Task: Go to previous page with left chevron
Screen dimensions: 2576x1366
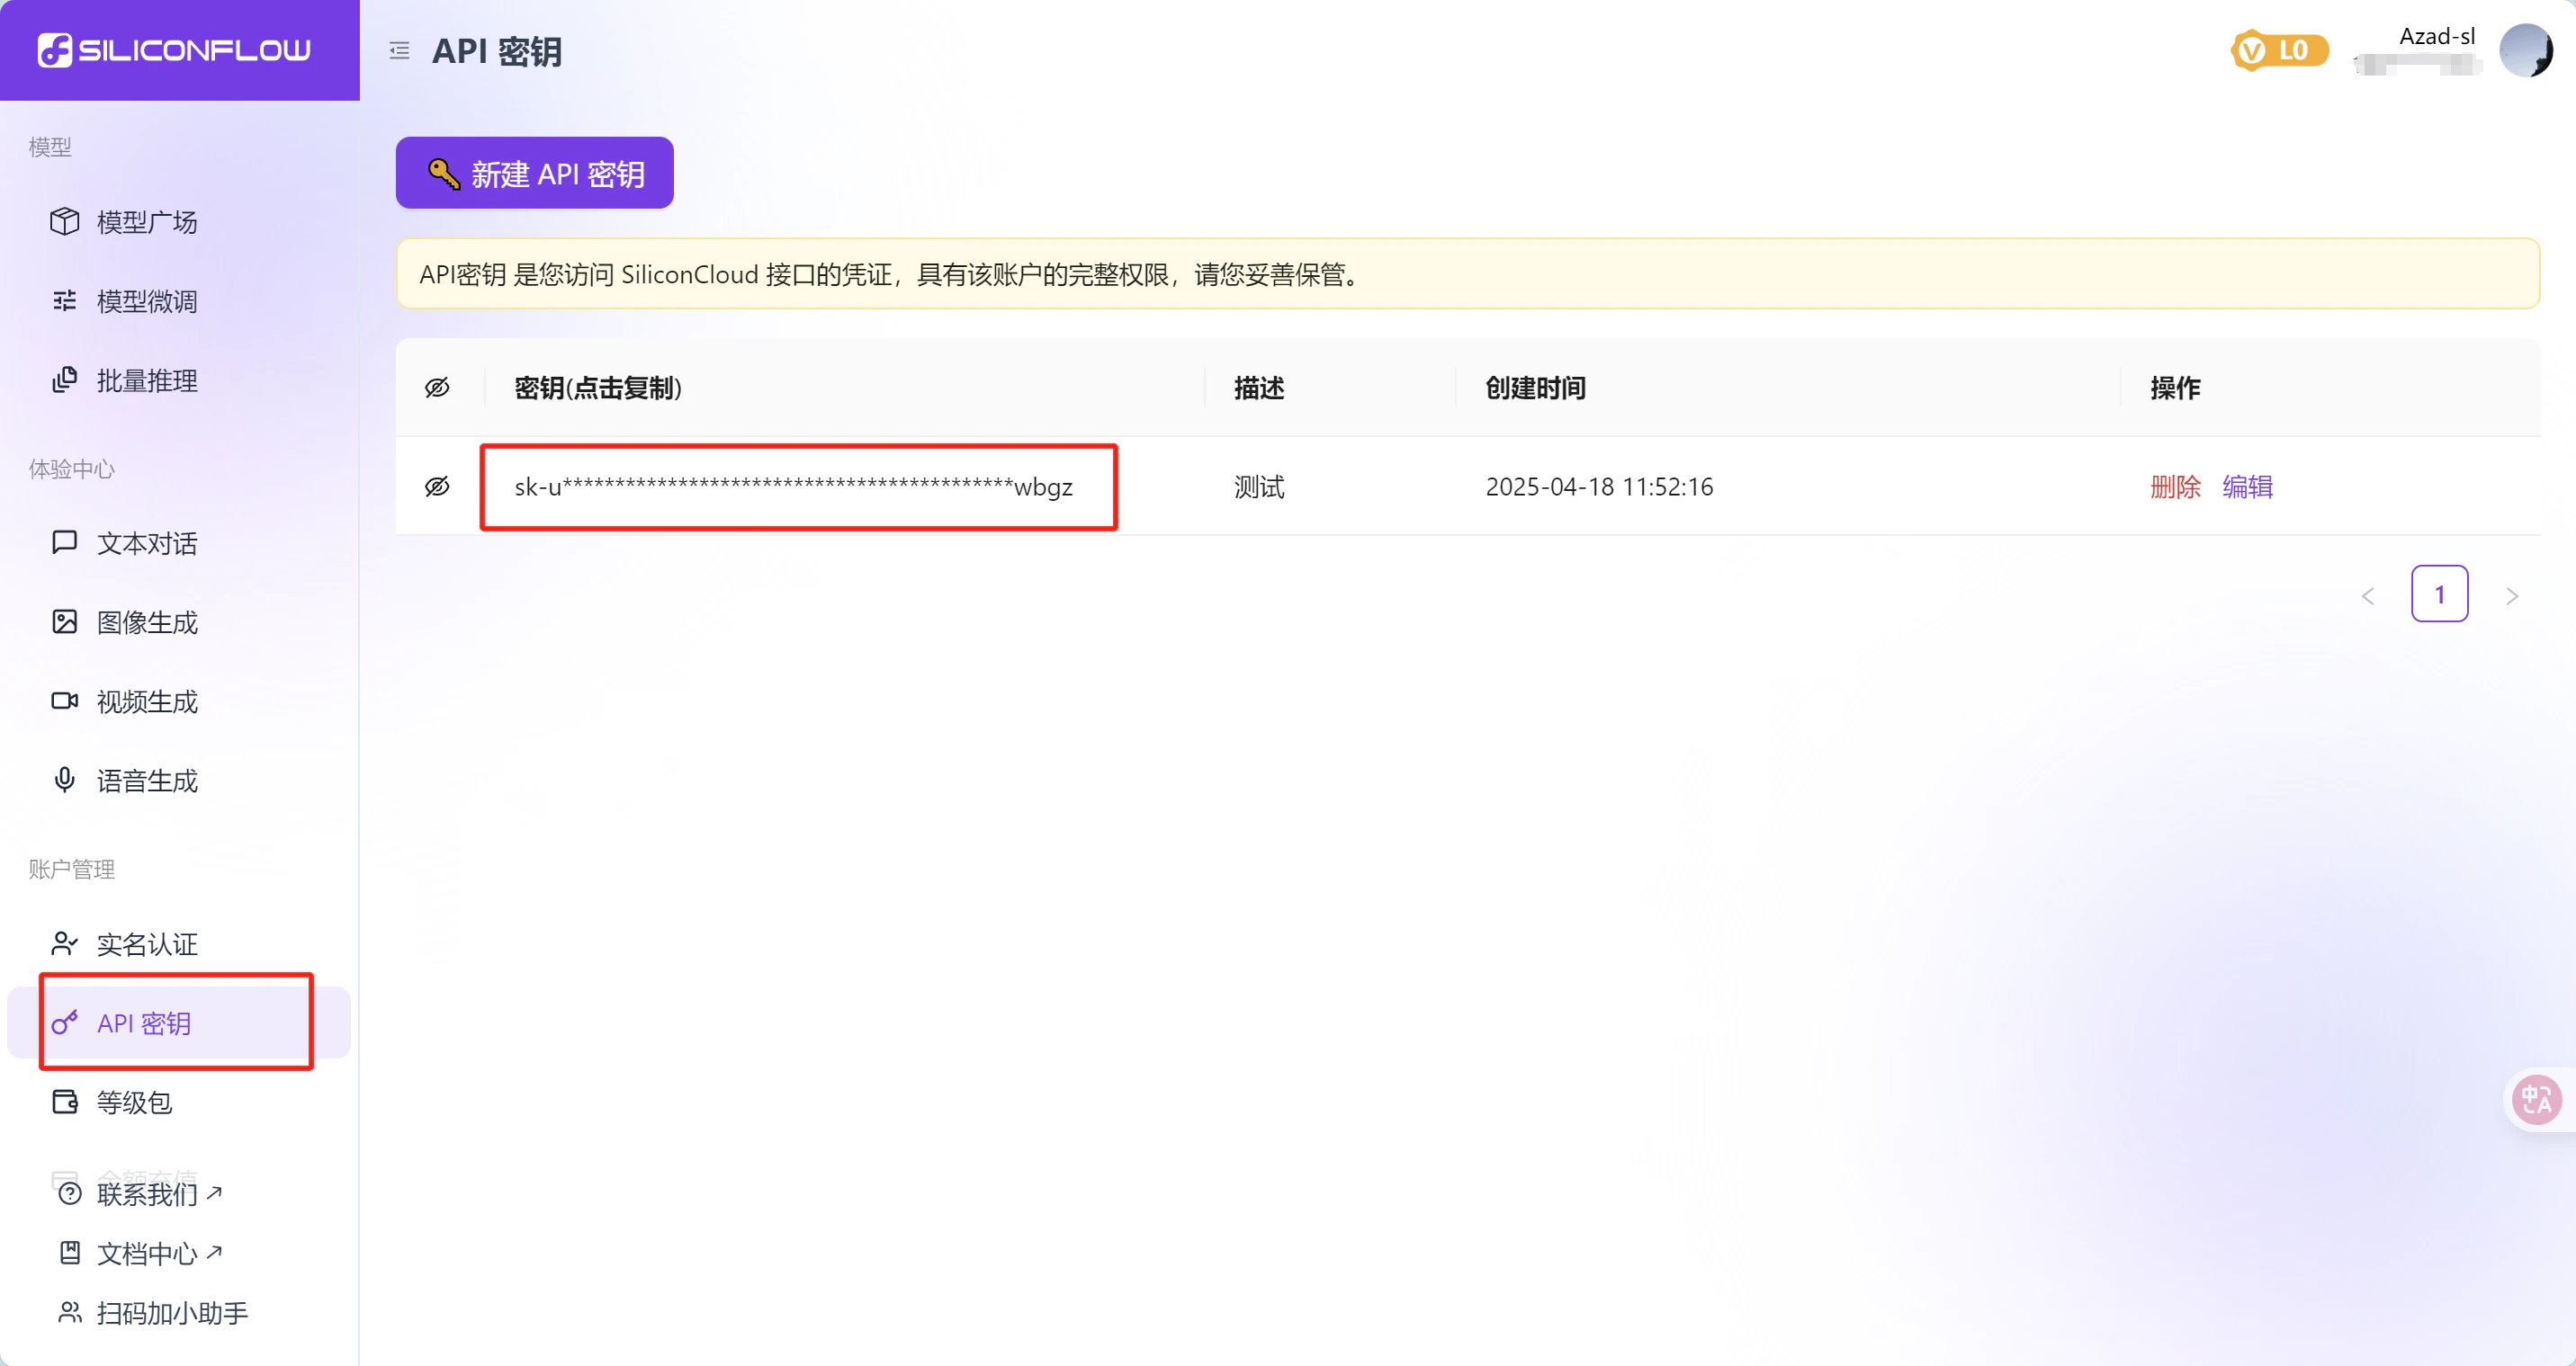Action: pos(2367,595)
